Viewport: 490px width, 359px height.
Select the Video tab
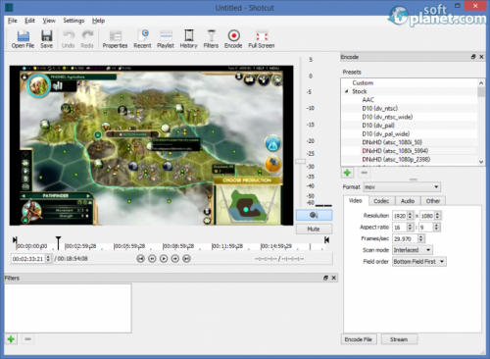[356, 200]
